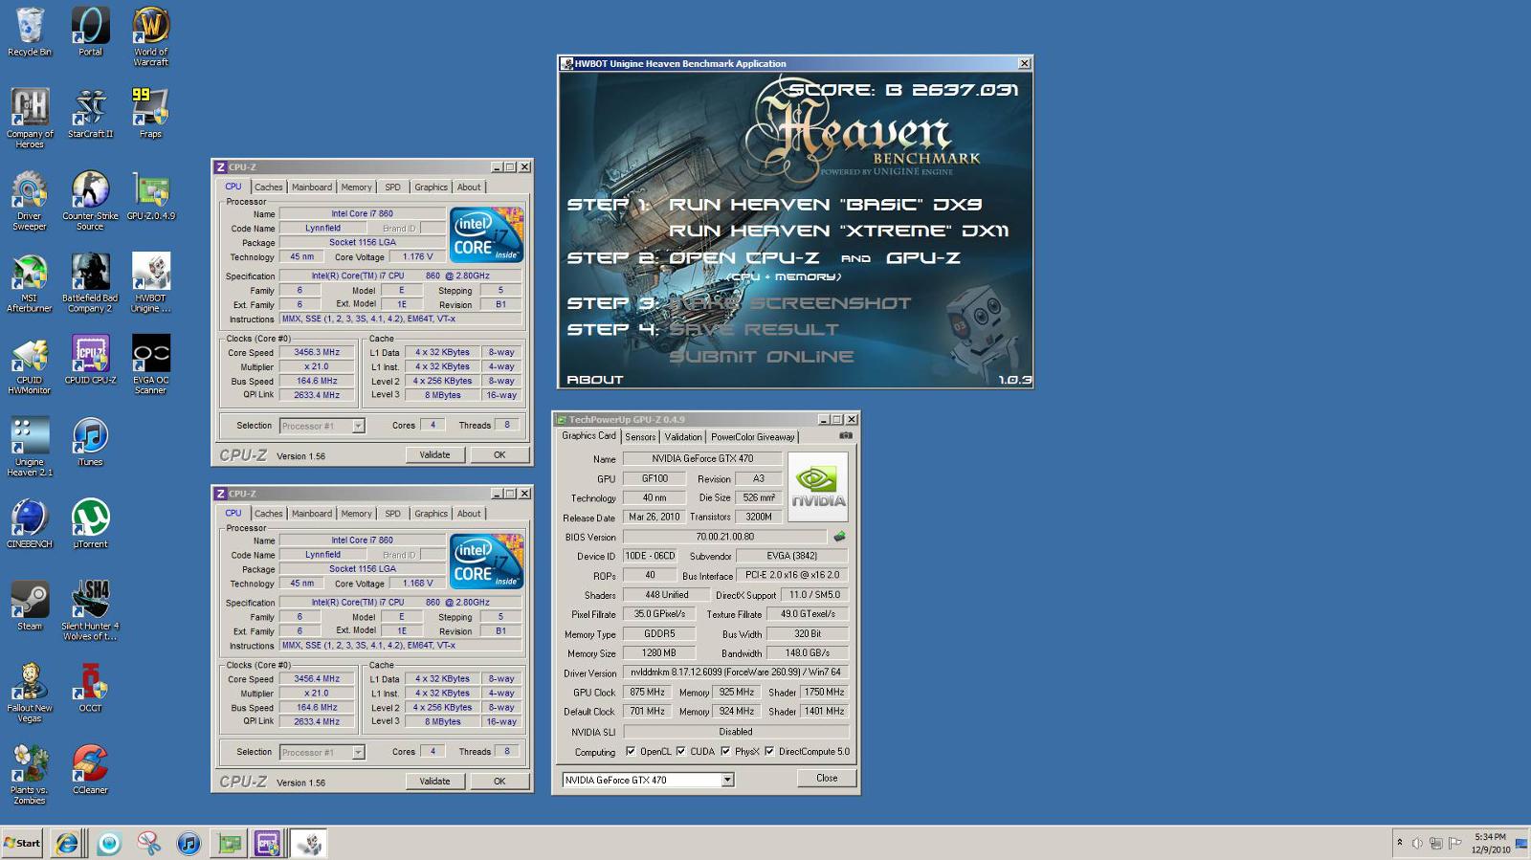Open OCCT desktop shortcut

pos(90,687)
